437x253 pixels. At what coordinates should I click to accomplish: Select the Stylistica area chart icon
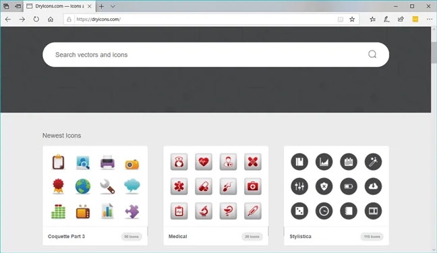[x=324, y=162]
